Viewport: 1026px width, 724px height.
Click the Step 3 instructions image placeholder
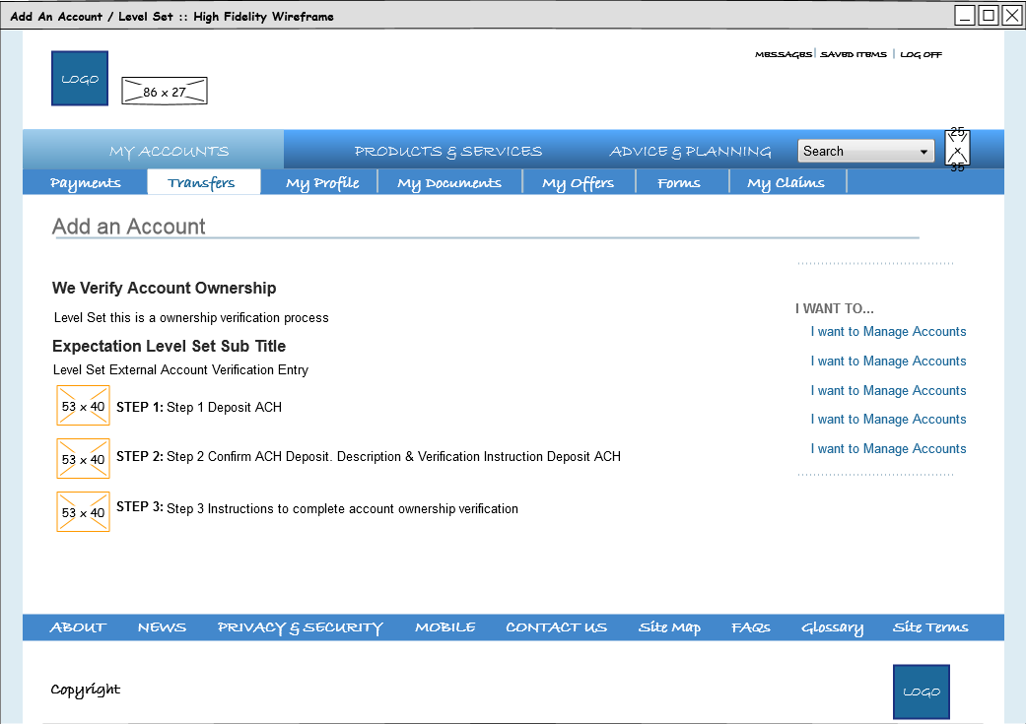pyautogui.click(x=83, y=512)
